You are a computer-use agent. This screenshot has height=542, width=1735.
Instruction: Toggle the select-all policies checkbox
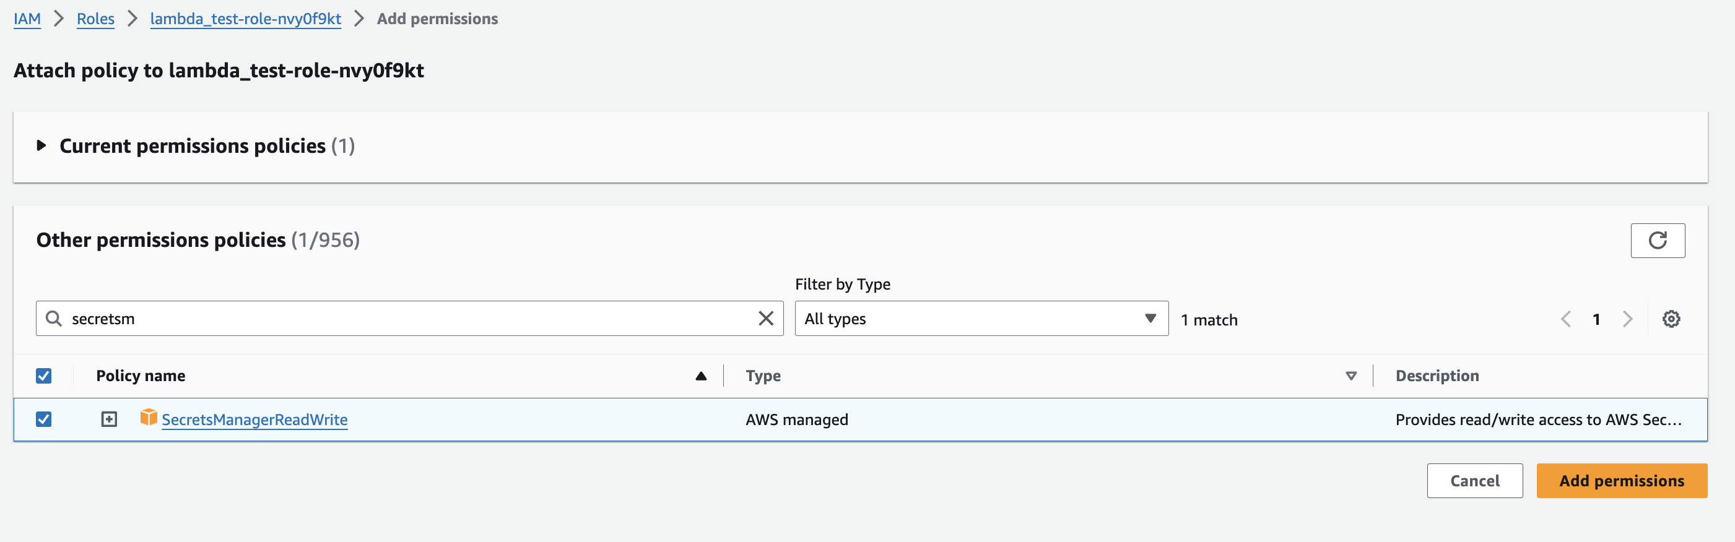tap(44, 376)
